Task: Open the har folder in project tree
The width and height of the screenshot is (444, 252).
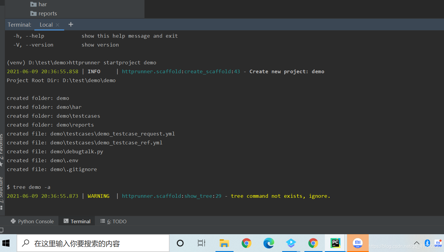Action: [39, 4]
